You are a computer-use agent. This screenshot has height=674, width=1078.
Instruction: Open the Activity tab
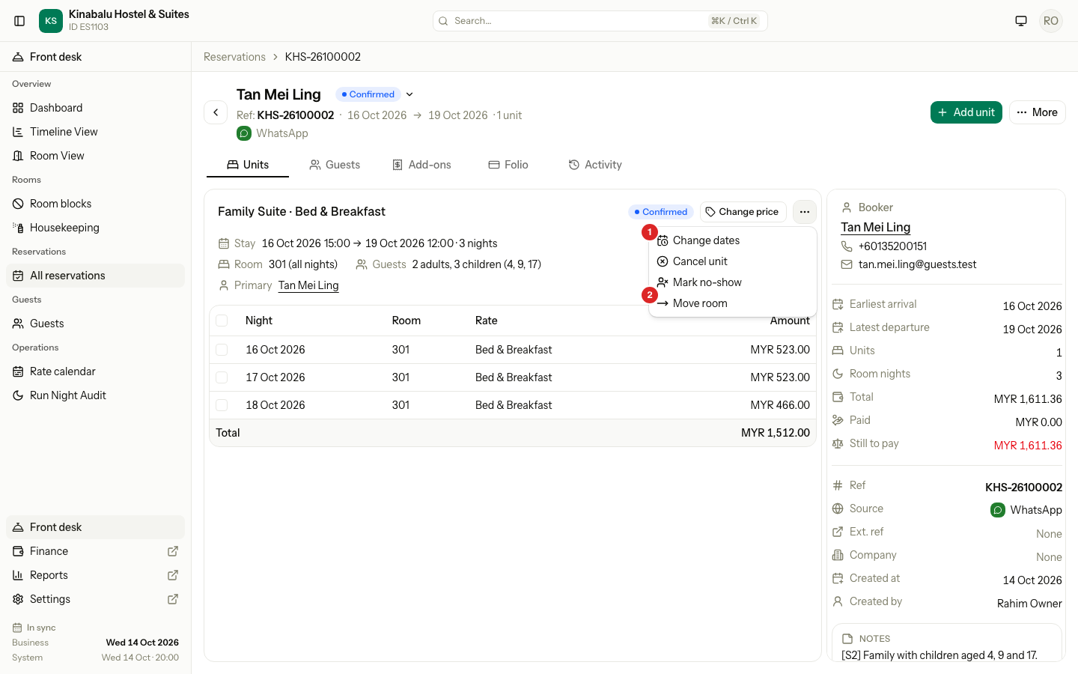(595, 165)
